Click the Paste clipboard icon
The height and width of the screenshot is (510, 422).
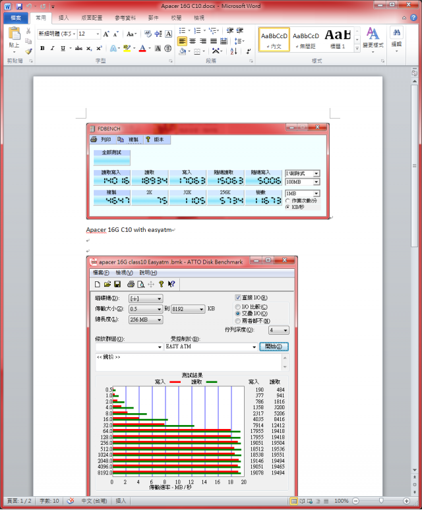point(14,34)
